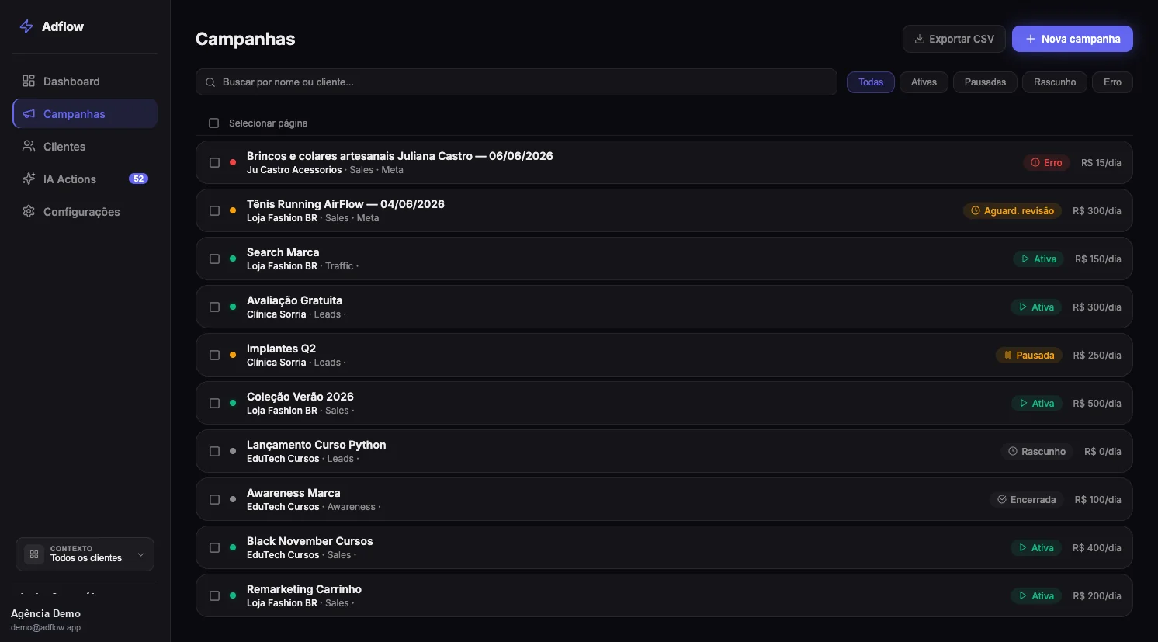Show only the Erro filter campaigns
Screen dimensions: 1158x642
(x=1112, y=82)
